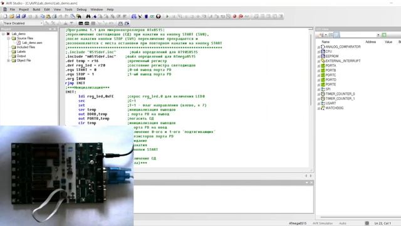The height and width of the screenshot is (226, 401).
Task: Click the Build and Run icon
Action: tap(140, 16)
